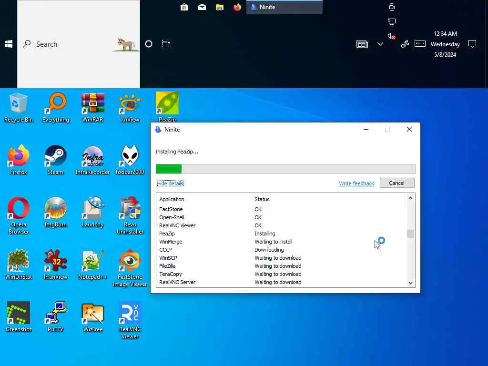Click Hide details link in Ninite

[170, 183]
